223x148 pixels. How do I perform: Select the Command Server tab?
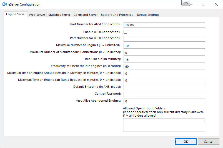[86, 15]
